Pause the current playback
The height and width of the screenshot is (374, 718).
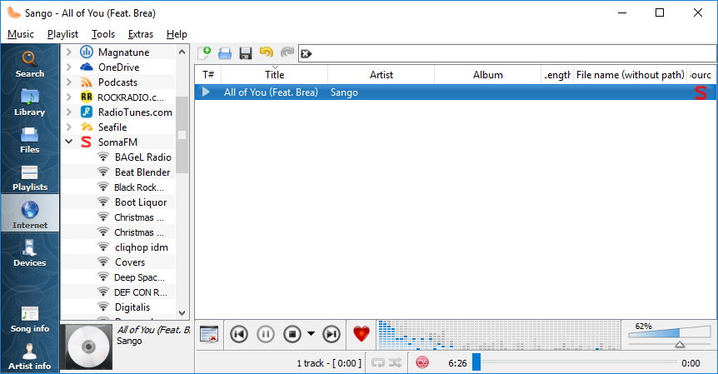(x=266, y=334)
